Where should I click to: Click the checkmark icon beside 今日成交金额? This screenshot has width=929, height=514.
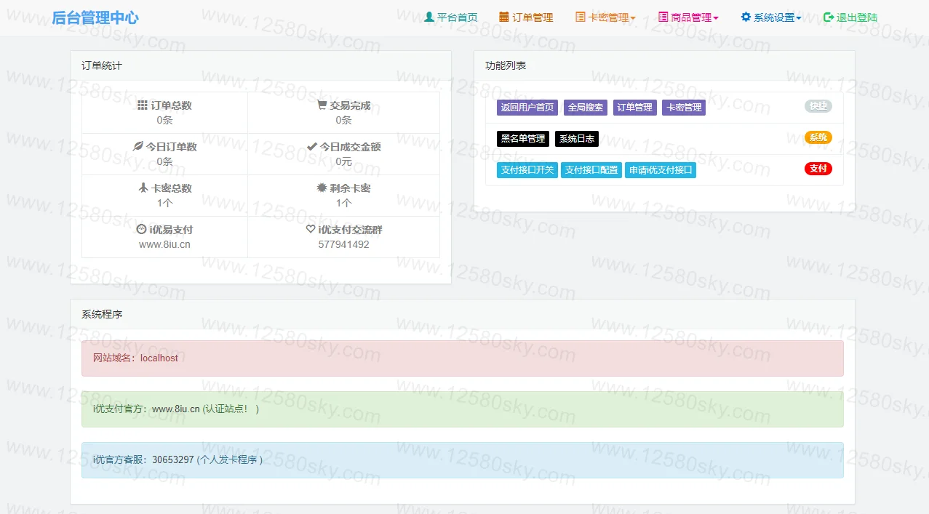[x=312, y=146]
